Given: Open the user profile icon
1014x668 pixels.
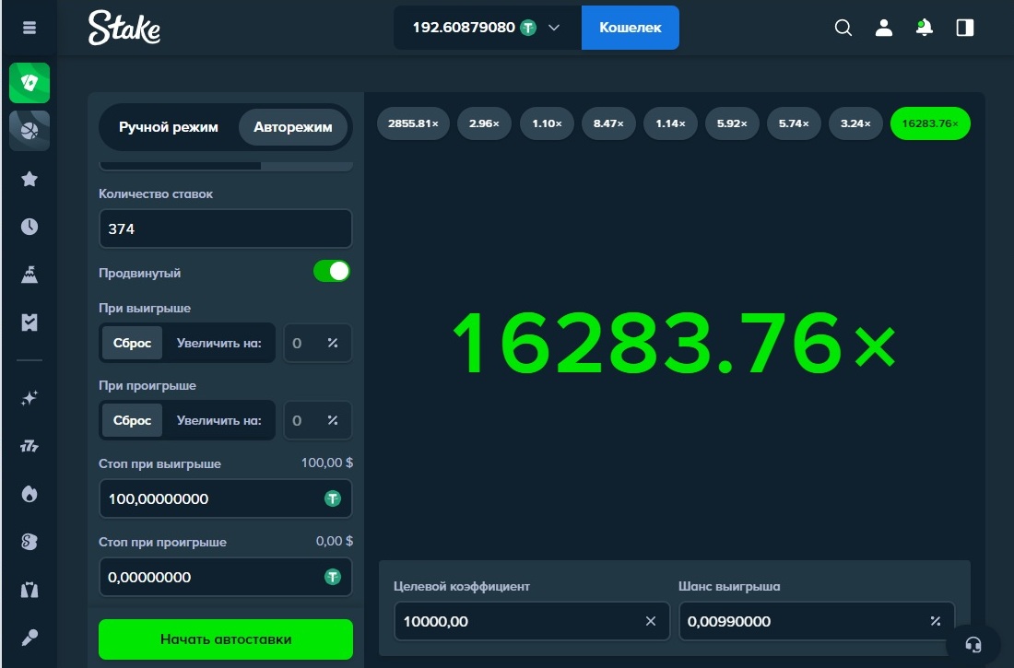Looking at the screenshot, I should [883, 28].
